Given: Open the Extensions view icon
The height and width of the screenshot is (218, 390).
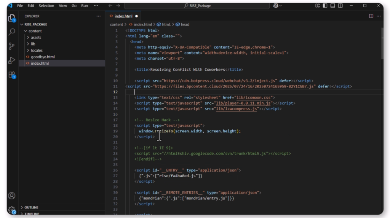Looking at the screenshot, I should [12, 75].
